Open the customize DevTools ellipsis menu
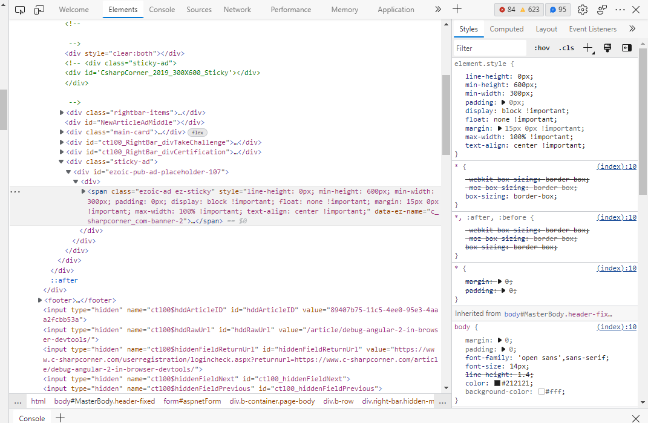648x423 pixels. [620, 10]
